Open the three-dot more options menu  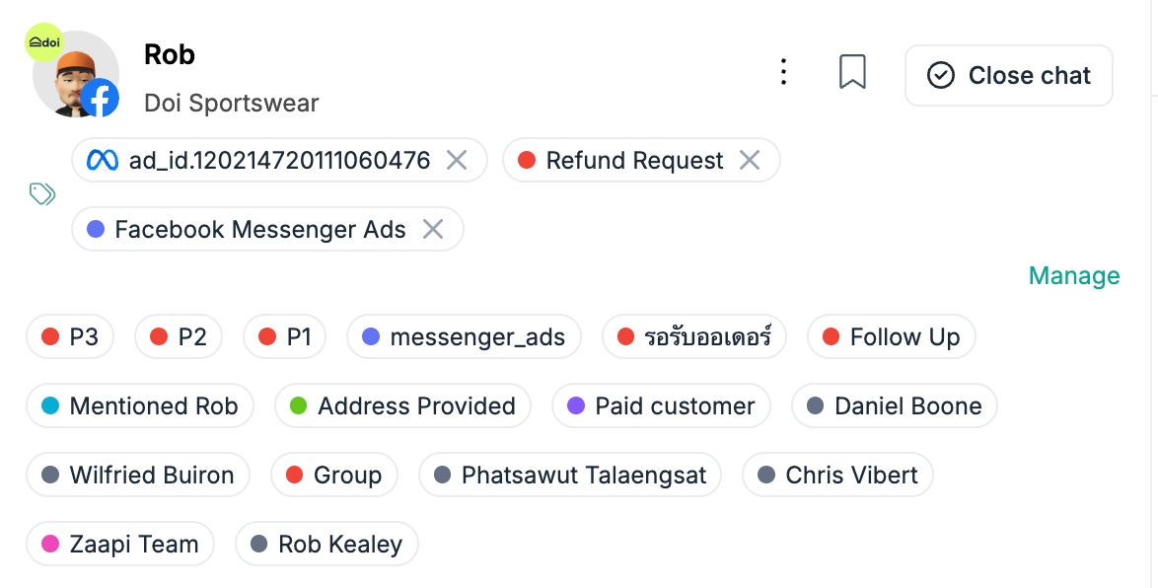pyautogui.click(x=783, y=72)
